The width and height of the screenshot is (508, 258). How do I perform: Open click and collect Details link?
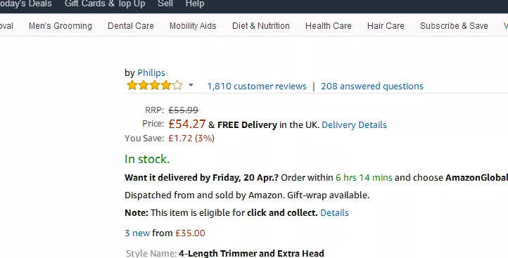click(334, 213)
